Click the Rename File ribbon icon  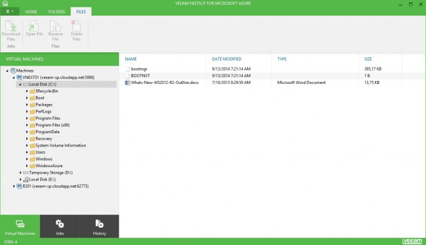point(55,27)
